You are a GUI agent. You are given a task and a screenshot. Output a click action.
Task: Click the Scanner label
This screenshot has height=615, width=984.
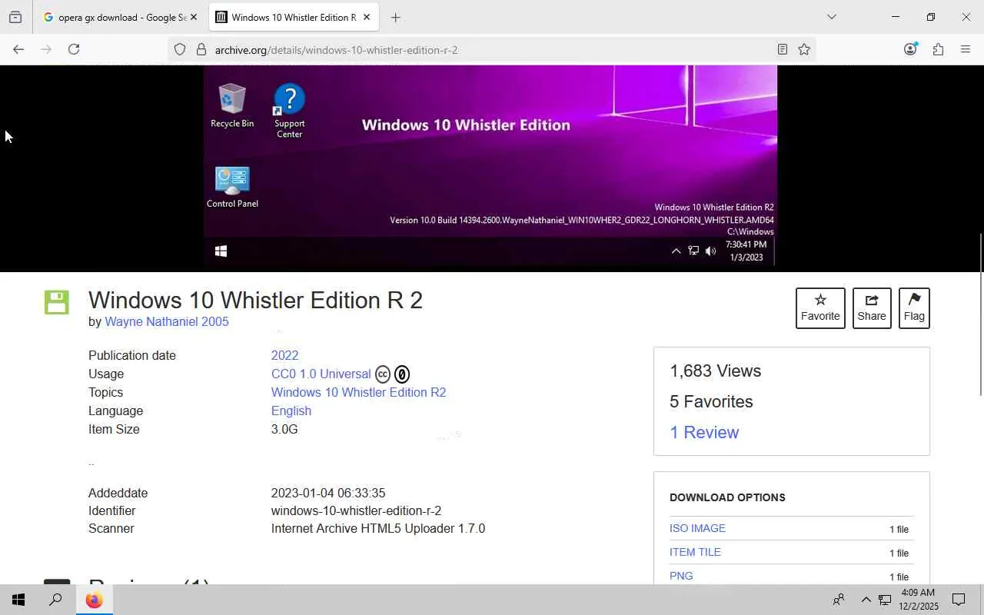tap(111, 528)
